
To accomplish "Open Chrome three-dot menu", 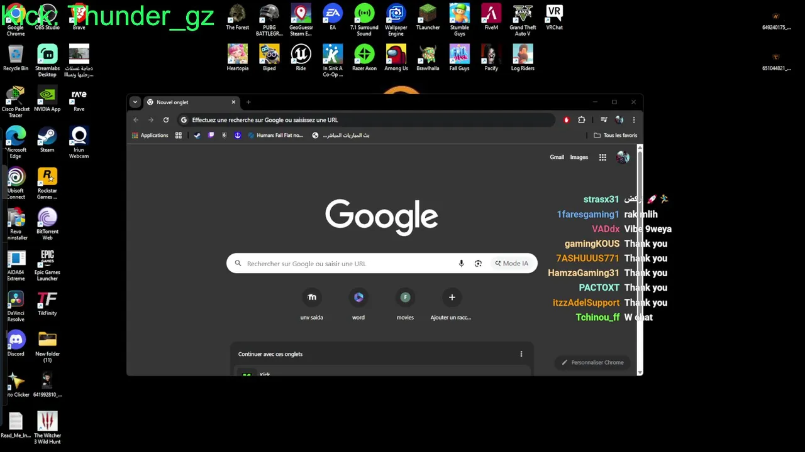I will click(x=634, y=120).
